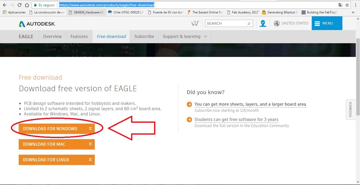Click 'Subscribe now starting at $15/month' text
The height and width of the screenshot is (185, 360).
coord(227,110)
